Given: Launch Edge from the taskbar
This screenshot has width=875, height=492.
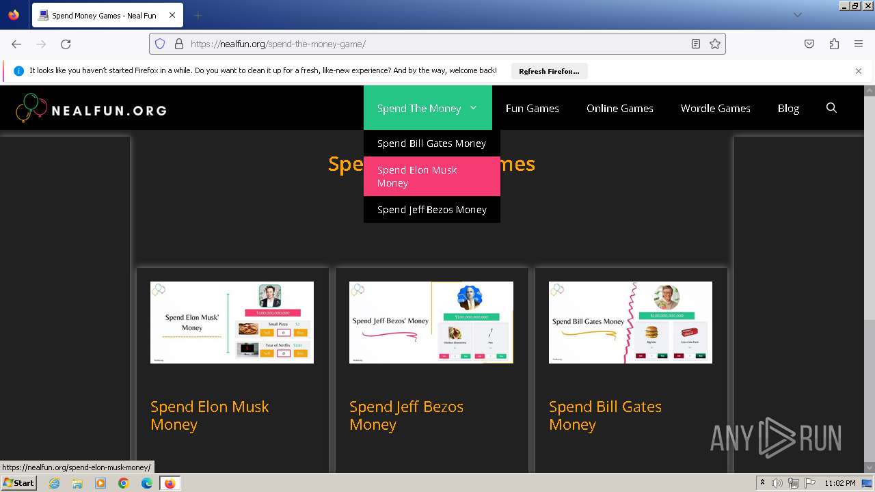Looking at the screenshot, I should click(147, 483).
